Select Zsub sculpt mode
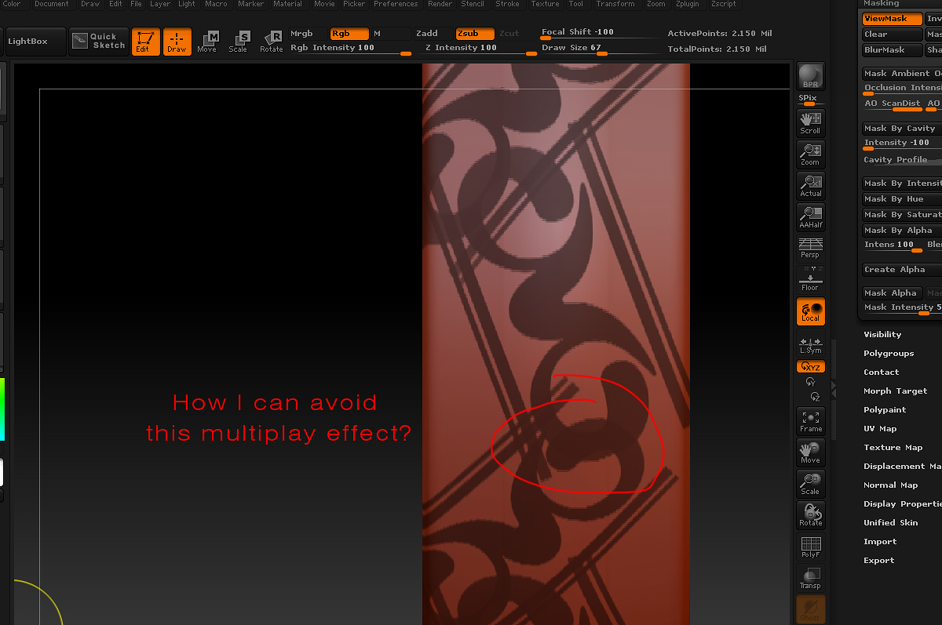The height and width of the screenshot is (625, 942). 475,34
